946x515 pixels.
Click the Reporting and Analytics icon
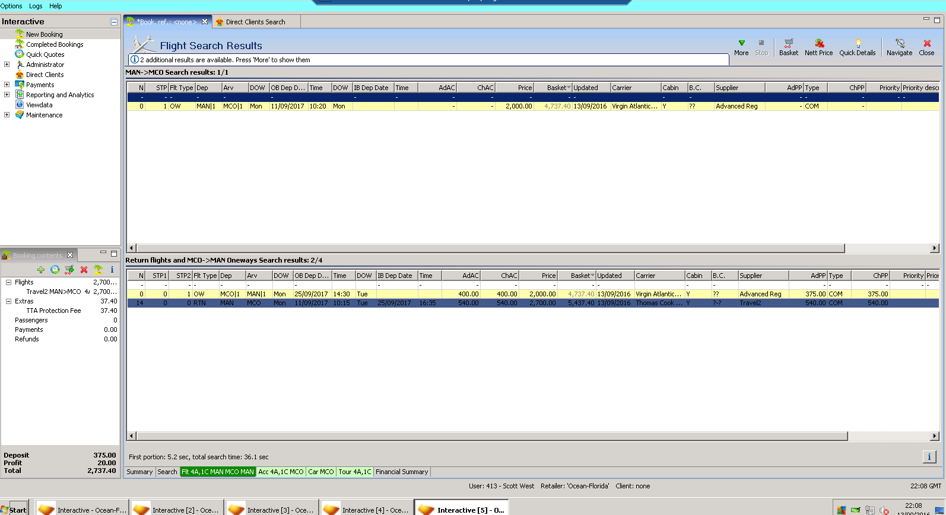coord(20,95)
